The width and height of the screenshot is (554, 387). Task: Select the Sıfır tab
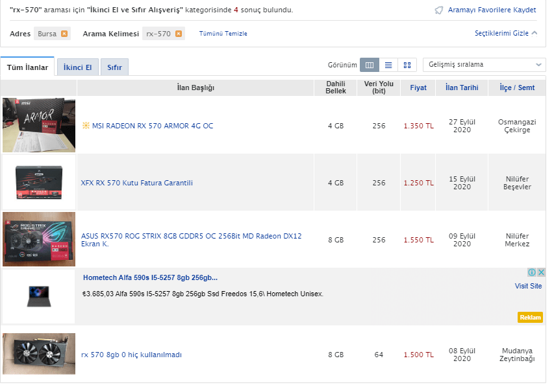coord(114,67)
